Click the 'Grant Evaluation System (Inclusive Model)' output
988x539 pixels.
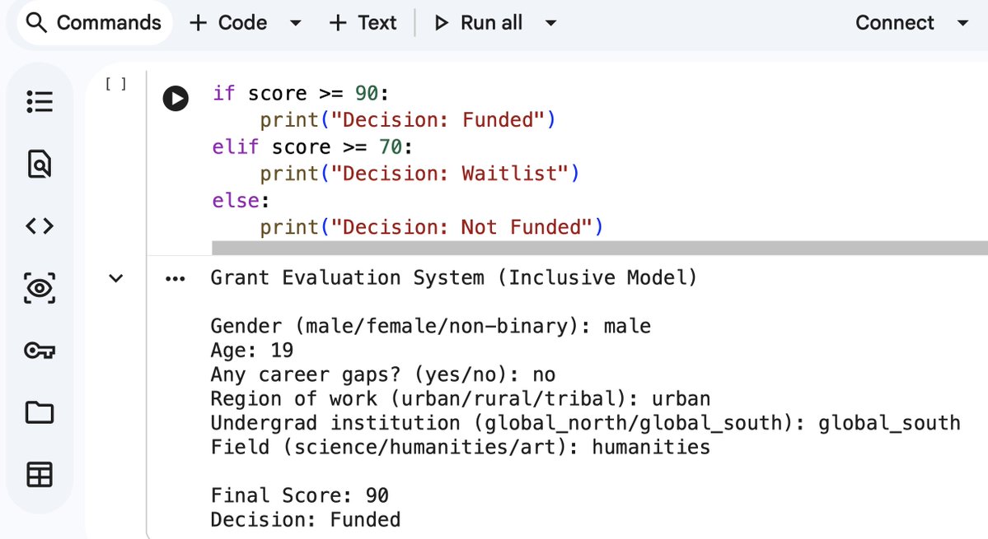pos(454,277)
